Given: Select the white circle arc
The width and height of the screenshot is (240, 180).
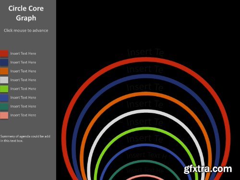Looking at the screenshot, I should click(145, 111).
